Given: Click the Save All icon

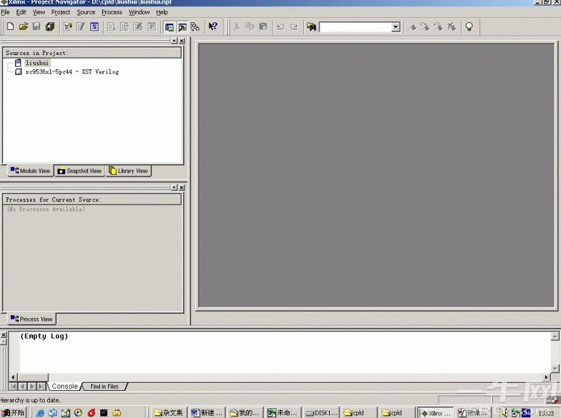Looking at the screenshot, I should [x=50, y=27].
